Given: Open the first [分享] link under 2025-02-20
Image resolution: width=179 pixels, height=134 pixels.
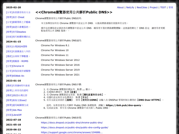Looking at the screenshot, I should pyautogui.click(x=18, y=12).
